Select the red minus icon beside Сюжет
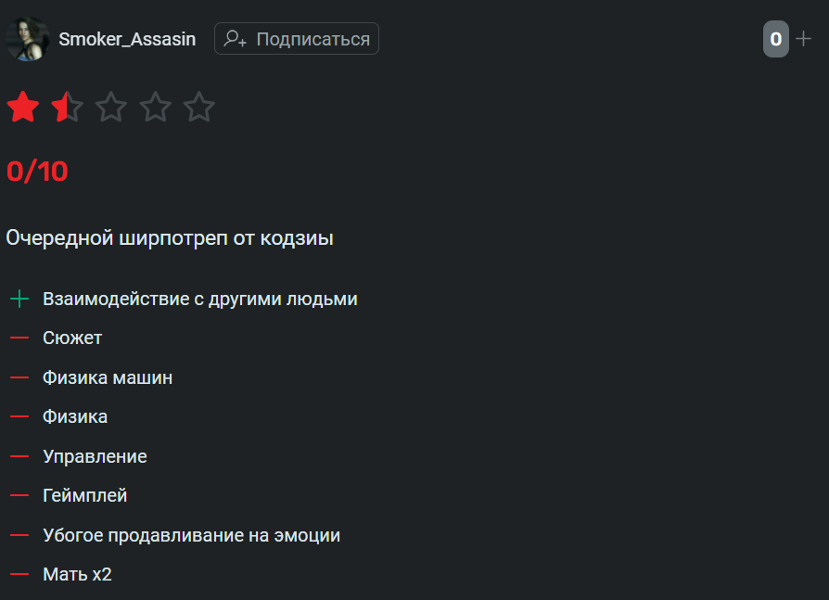Screen dimensions: 829x600 (x=19, y=338)
